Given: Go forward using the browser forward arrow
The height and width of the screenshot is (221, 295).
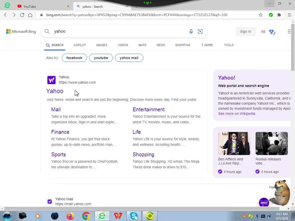Looking at the screenshot, I should [x=14, y=15].
